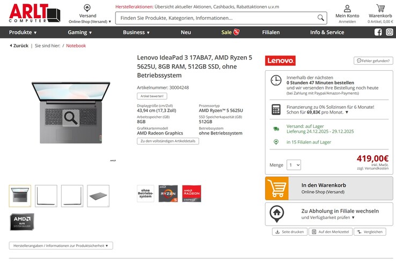Click the Herstelleraktionen link

coord(134,7)
